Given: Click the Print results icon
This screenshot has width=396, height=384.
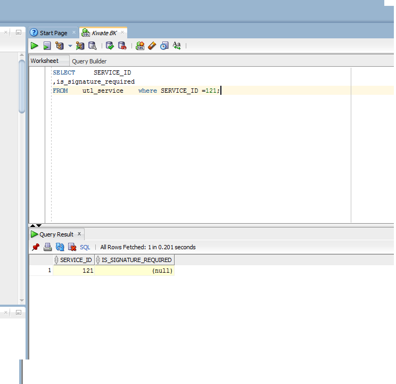Looking at the screenshot, I should click(47, 247).
